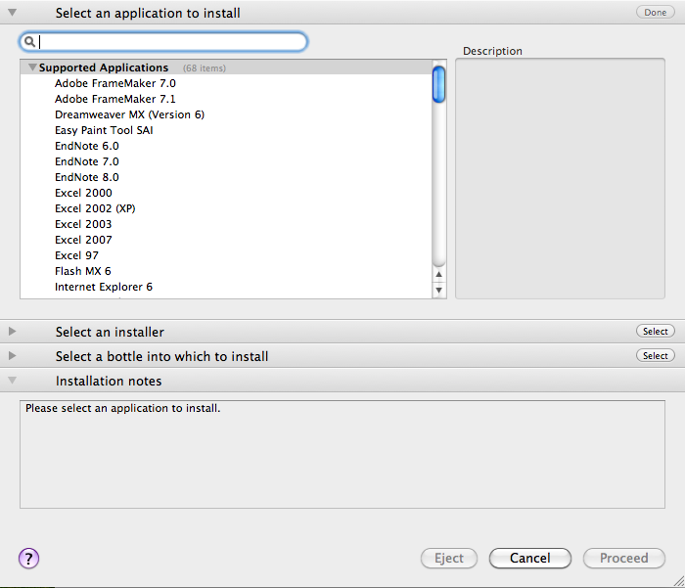The height and width of the screenshot is (588, 685).
Task: Click the magnifier icon in search field
Action: point(29,41)
